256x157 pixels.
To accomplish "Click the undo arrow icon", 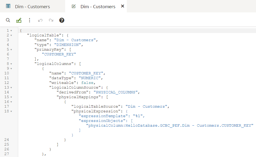I will [x=40, y=20].
